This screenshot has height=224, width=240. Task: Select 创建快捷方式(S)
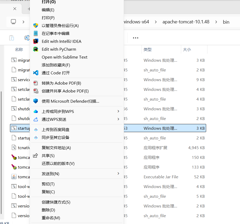tap(77, 202)
